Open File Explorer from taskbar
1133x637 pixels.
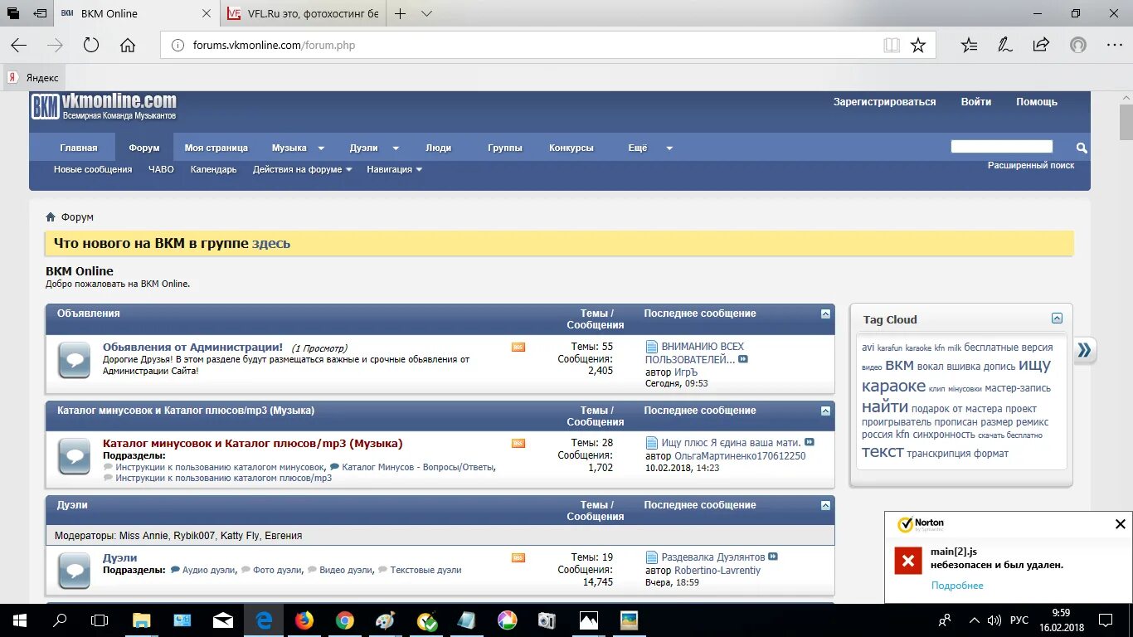click(142, 620)
